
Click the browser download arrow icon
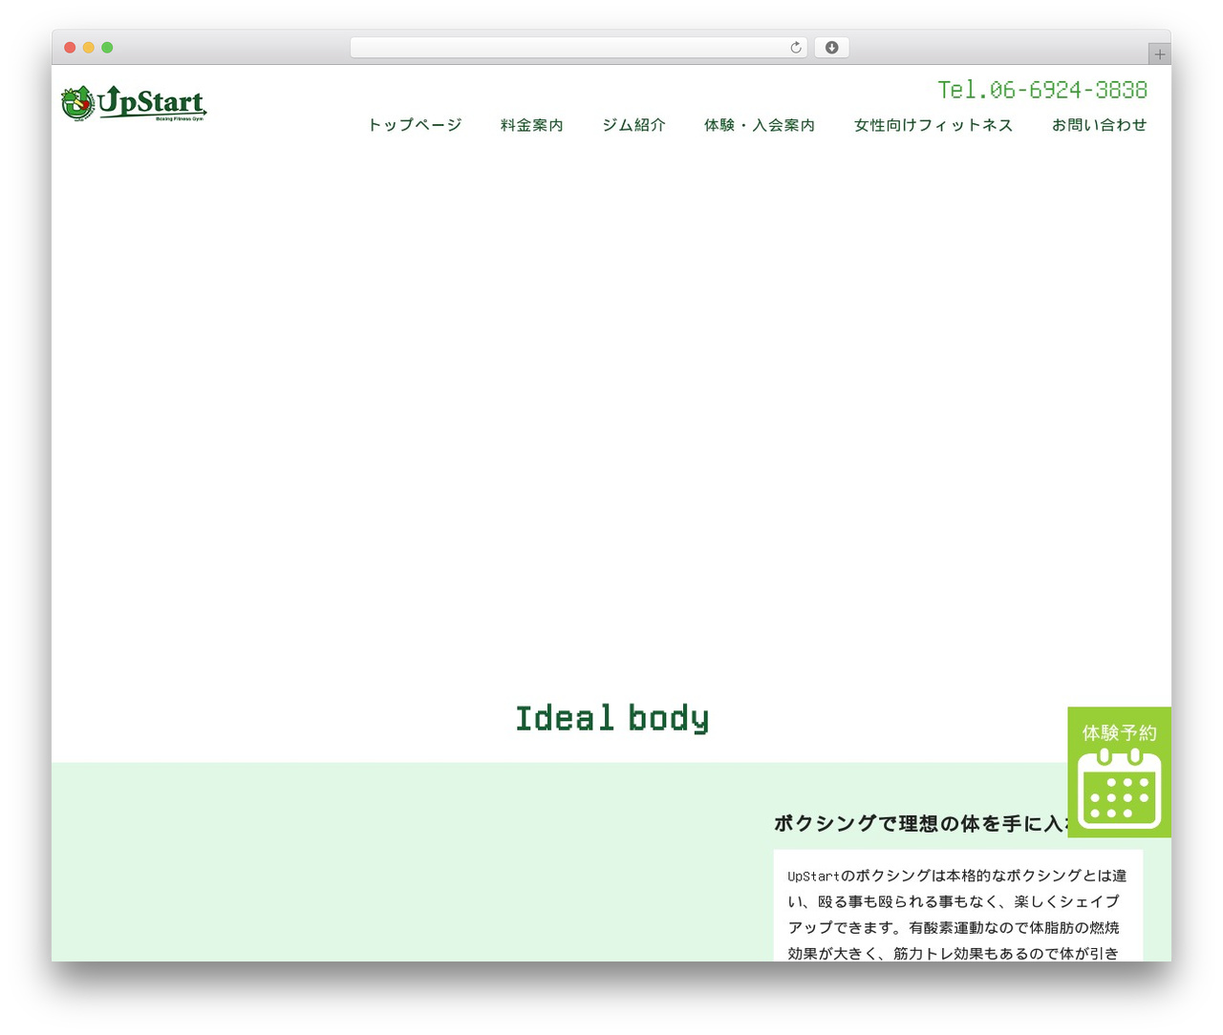point(831,48)
